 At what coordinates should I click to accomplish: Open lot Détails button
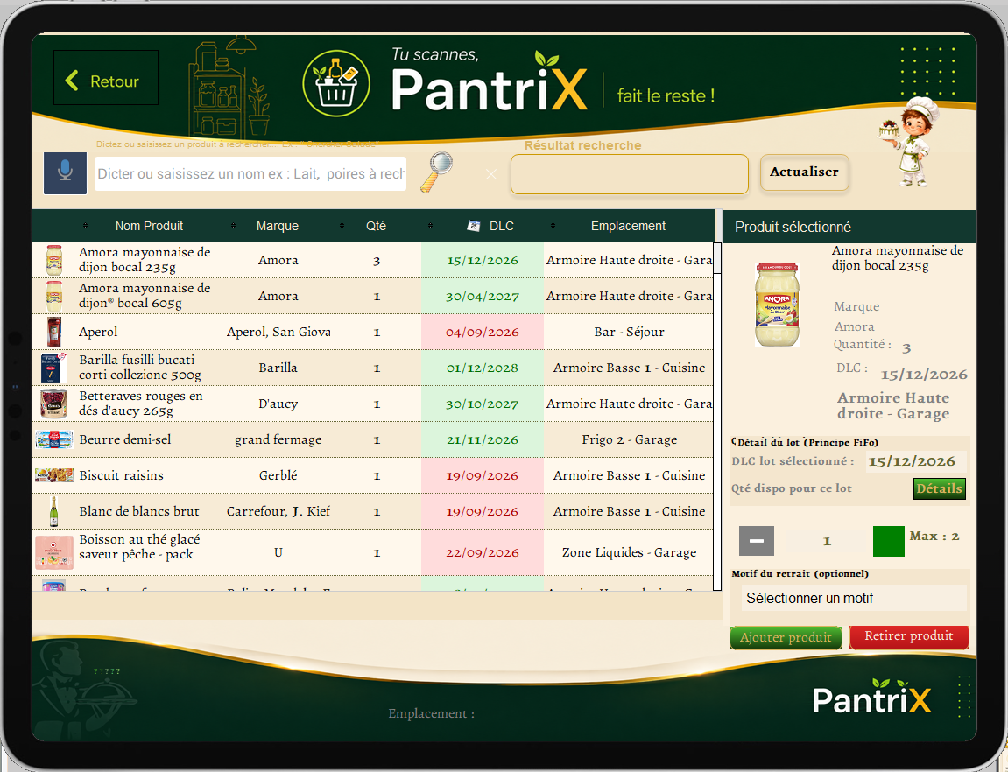(x=939, y=488)
